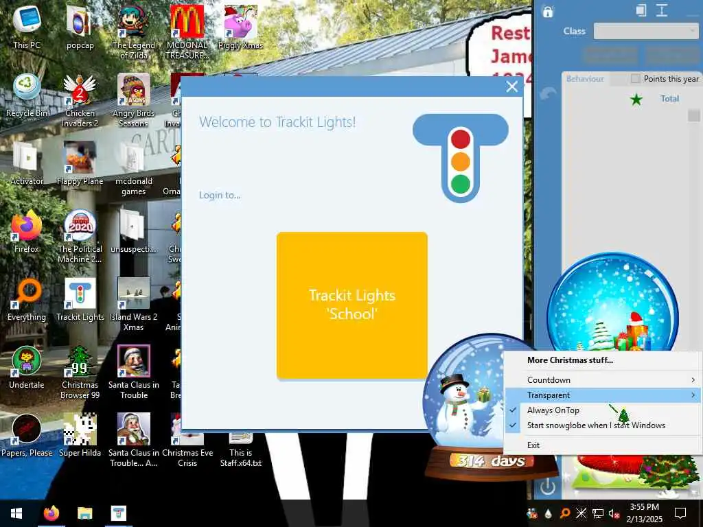Click the snowflake tray icon
The image size is (703, 527).
[x=581, y=513]
